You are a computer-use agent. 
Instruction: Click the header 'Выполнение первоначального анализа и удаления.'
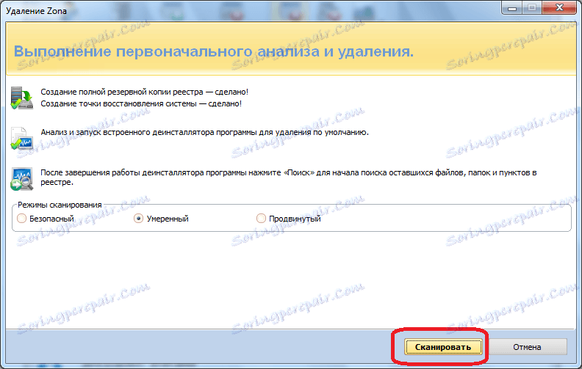(214, 51)
